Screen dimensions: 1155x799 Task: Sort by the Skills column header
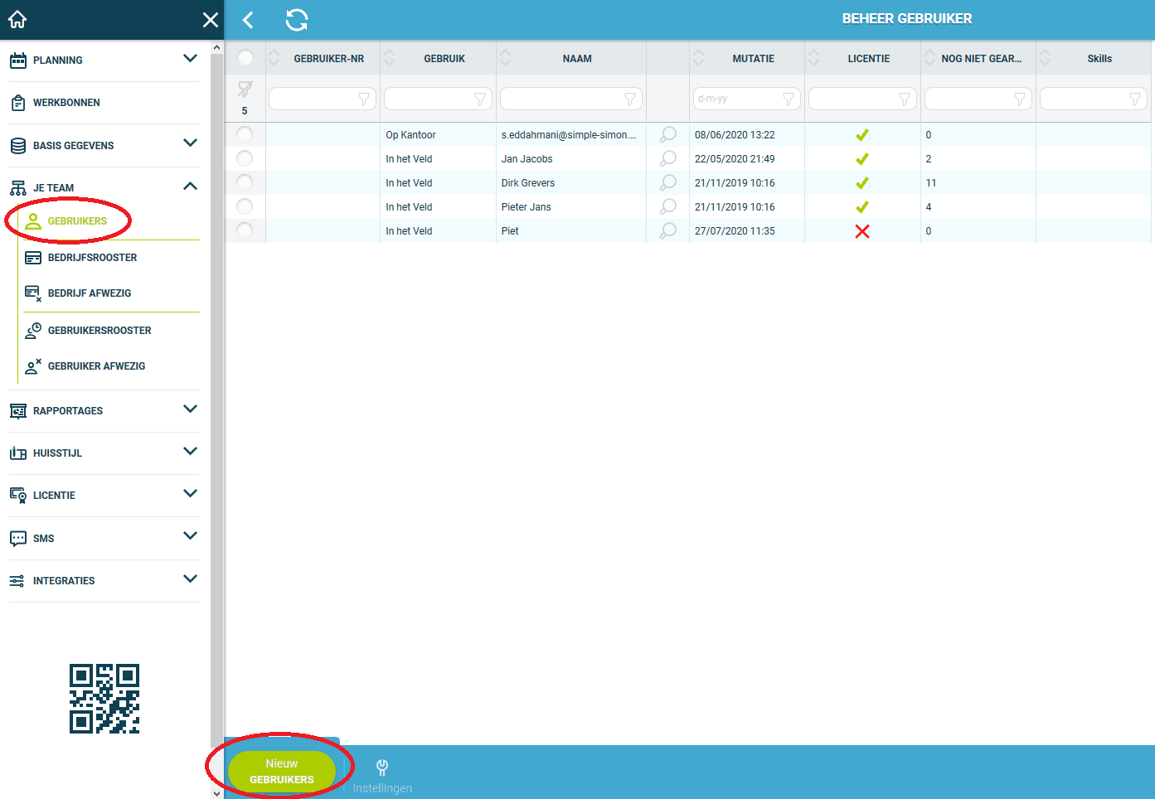(1099, 59)
